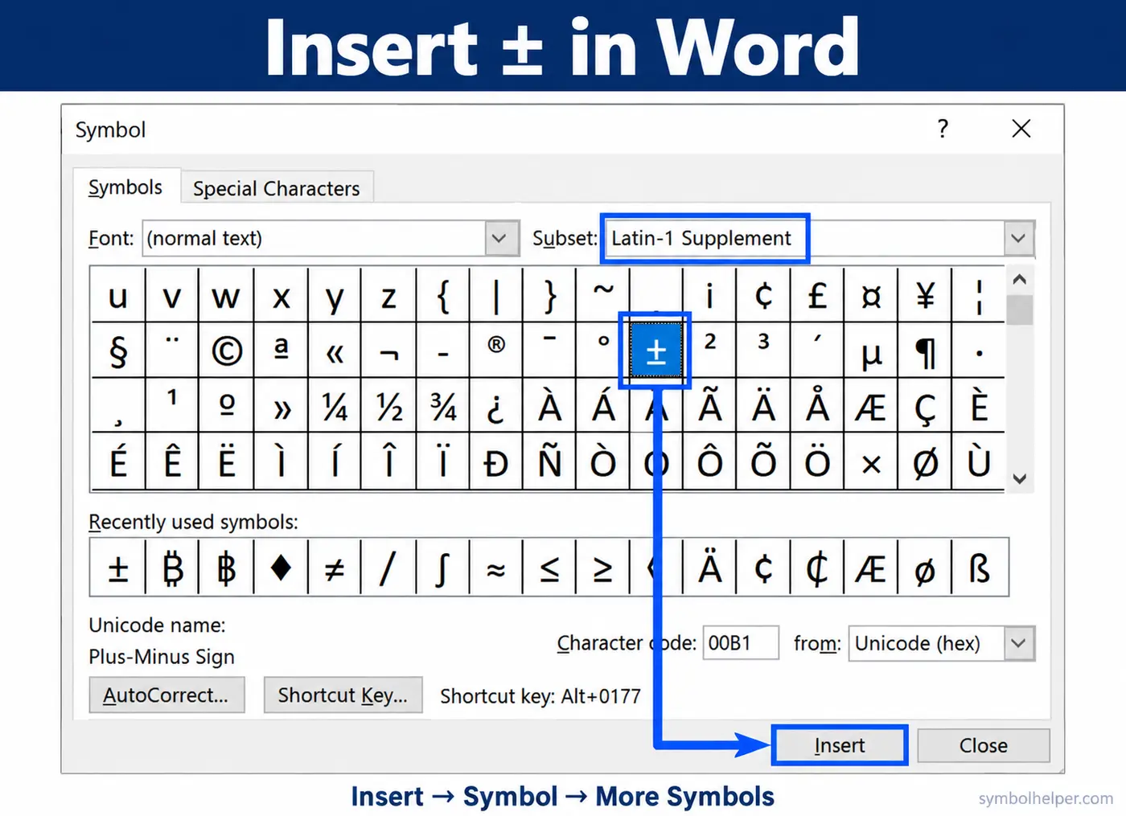This screenshot has height=816, width=1126.
Task: Select the A-ring Å character
Action: point(817,407)
